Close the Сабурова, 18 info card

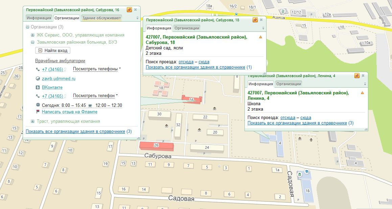click(261, 20)
